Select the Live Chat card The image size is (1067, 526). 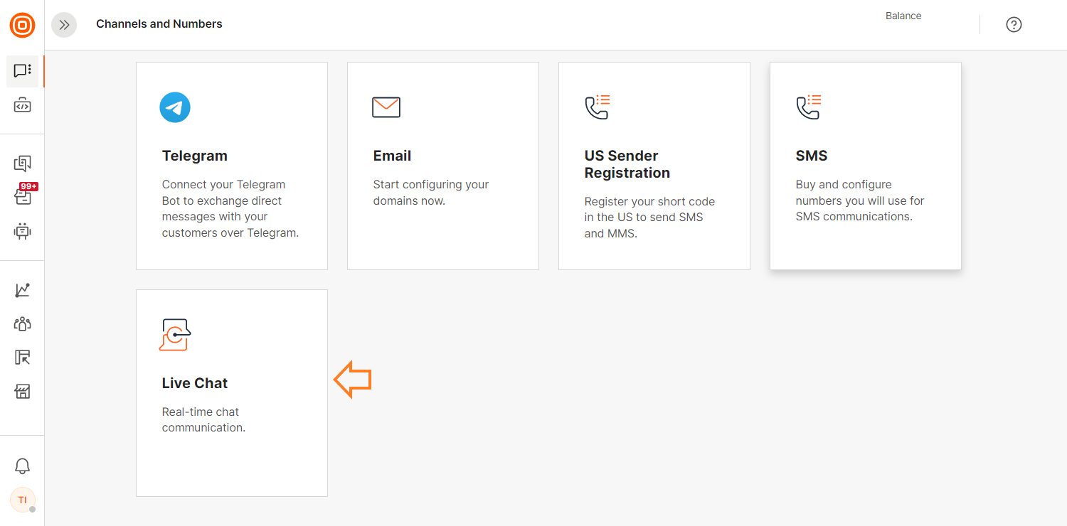coord(232,392)
